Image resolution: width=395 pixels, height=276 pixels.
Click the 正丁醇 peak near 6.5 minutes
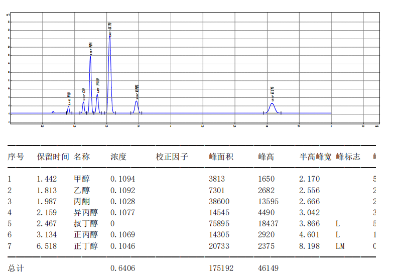[272, 105]
